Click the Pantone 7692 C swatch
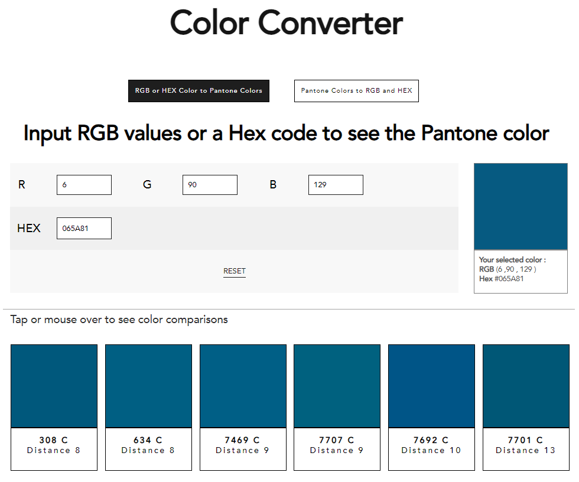 point(431,386)
